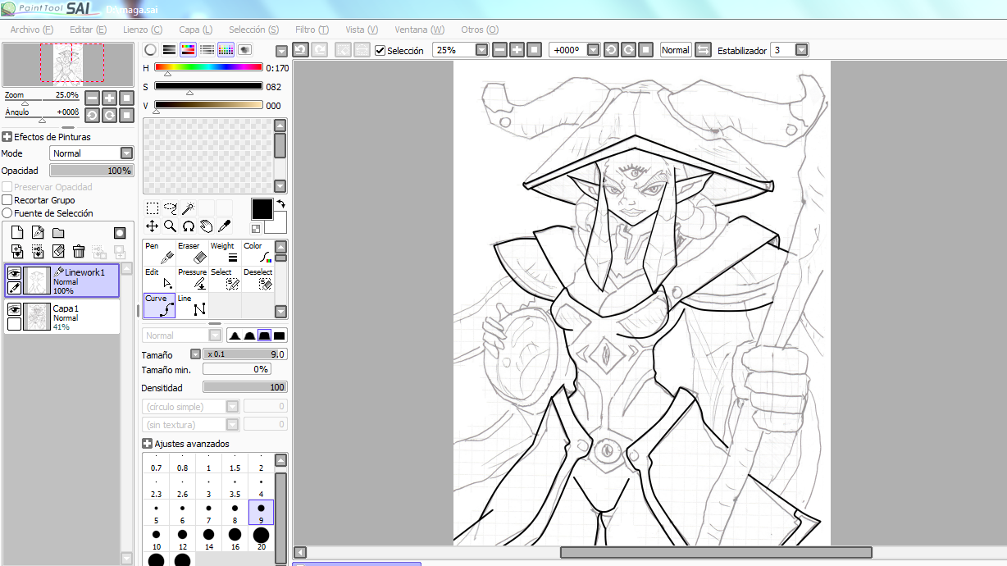1007x566 pixels.
Task: Toggle the scratchpad panel
Action: (x=244, y=50)
